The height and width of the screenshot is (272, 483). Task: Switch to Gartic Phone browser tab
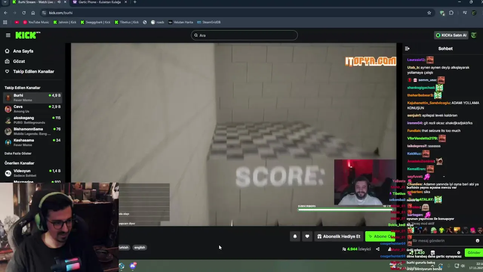[100, 2]
